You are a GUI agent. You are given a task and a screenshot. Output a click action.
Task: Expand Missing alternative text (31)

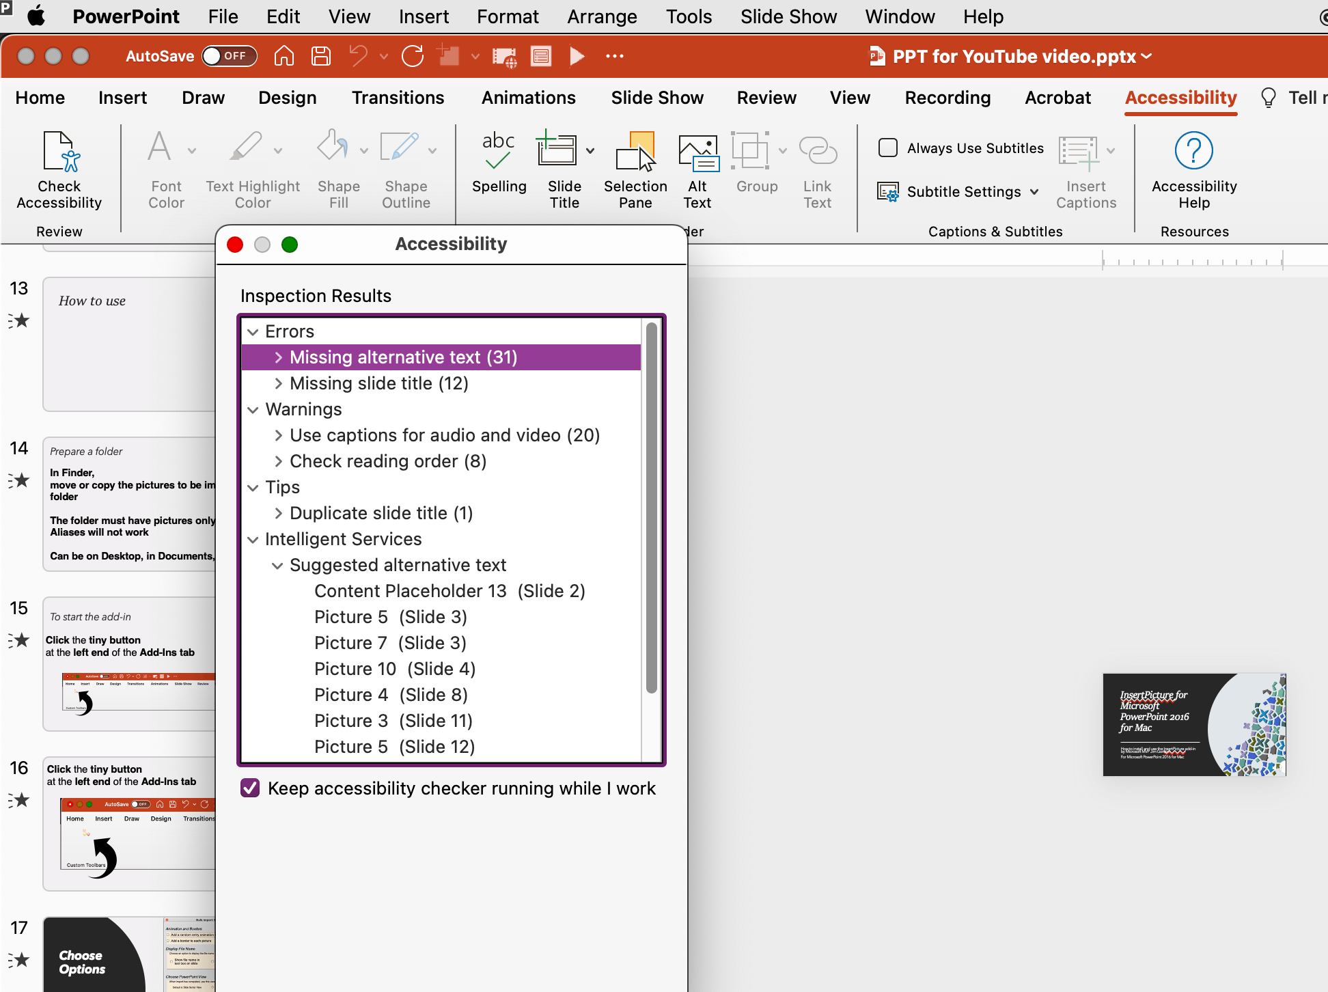pos(278,357)
